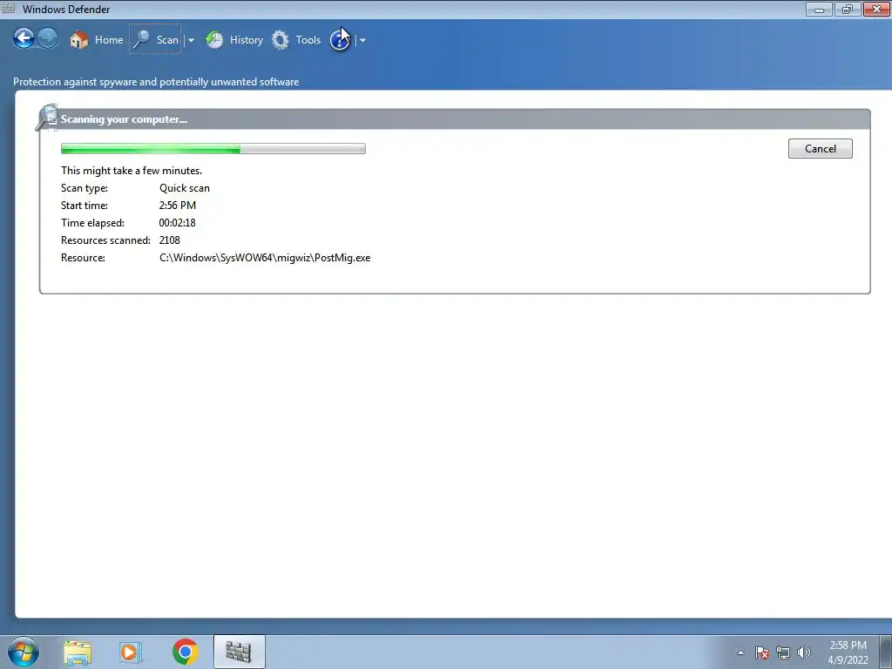Image resolution: width=892 pixels, height=669 pixels.
Task: Open Windows Explorer from taskbar
Action: (78, 652)
